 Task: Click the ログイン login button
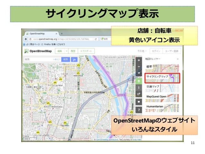tap(156, 51)
